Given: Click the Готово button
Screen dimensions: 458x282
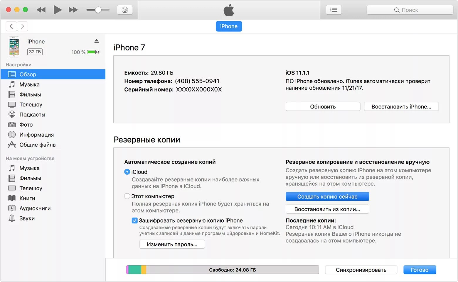Looking at the screenshot, I should click(x=420, y=270).
